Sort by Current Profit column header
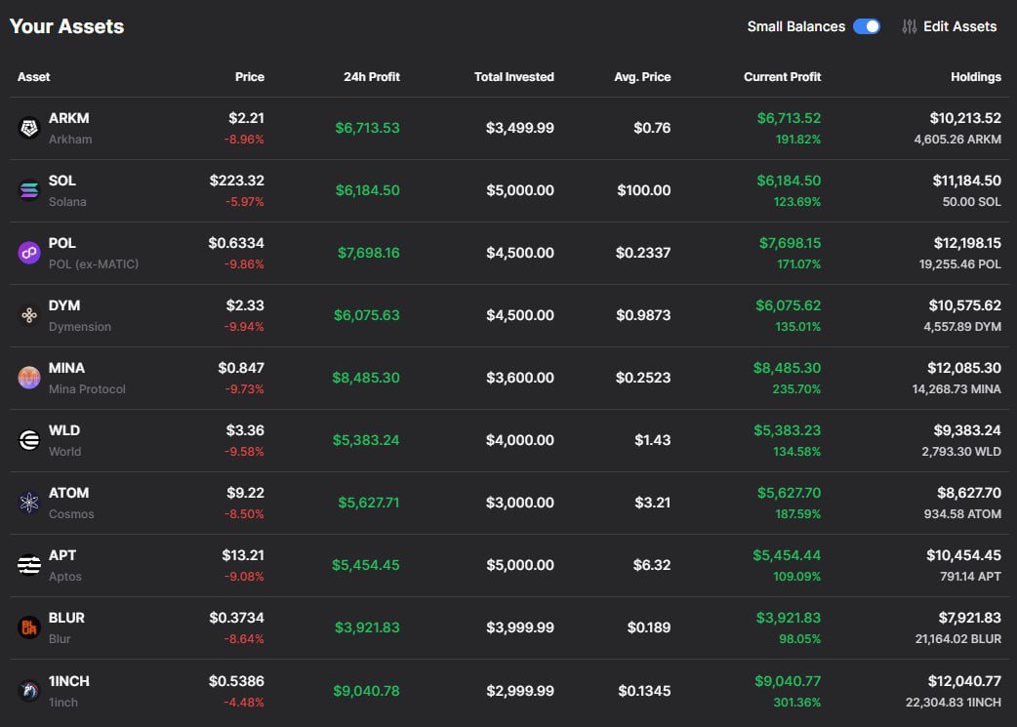1017x727 pixels. pyautogui.click(x=782, y=76)
